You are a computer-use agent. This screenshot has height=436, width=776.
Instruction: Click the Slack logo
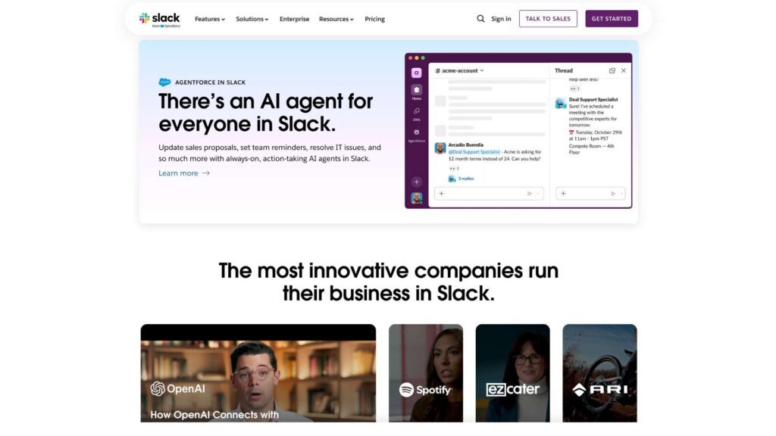(x=160, y=18)
